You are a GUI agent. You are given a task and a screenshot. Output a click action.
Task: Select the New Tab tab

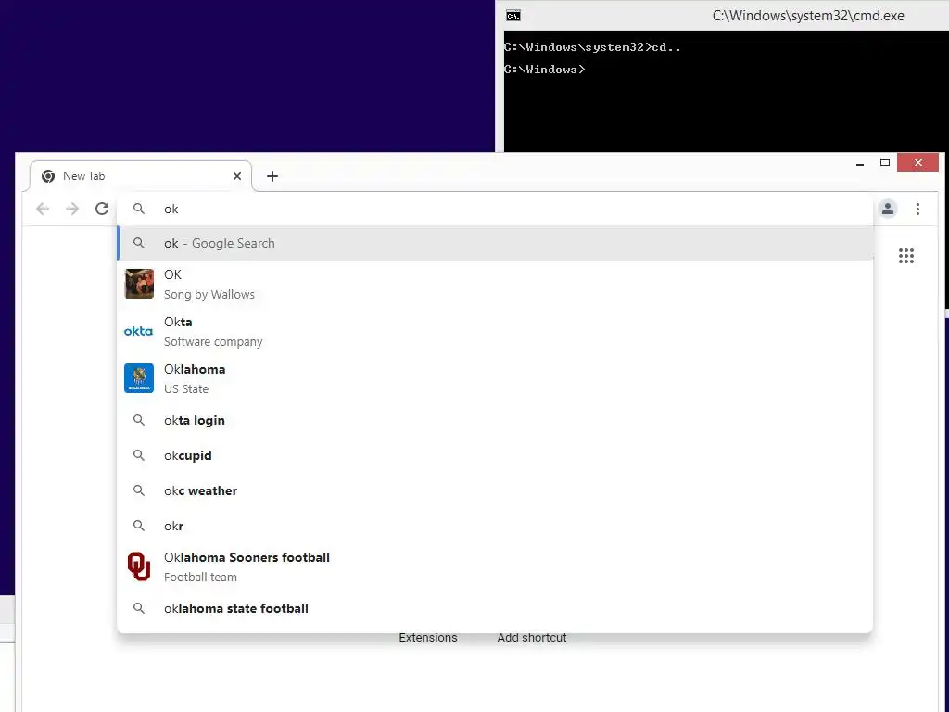(141, 176)
